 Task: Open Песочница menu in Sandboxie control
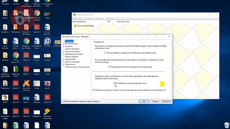89,18
